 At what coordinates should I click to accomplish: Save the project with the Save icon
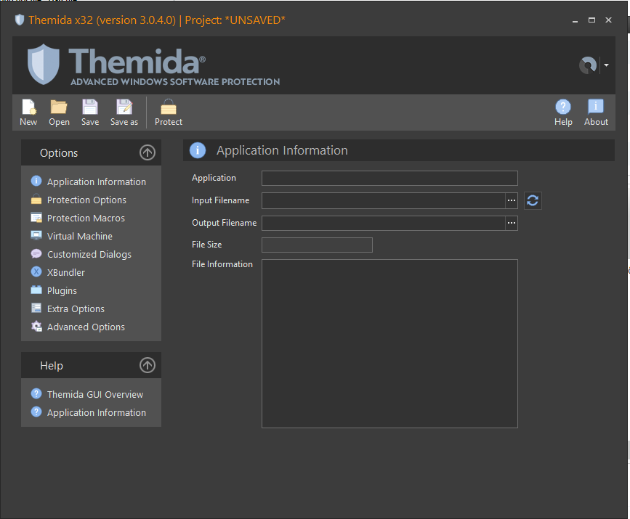click(x=90, y=113)
